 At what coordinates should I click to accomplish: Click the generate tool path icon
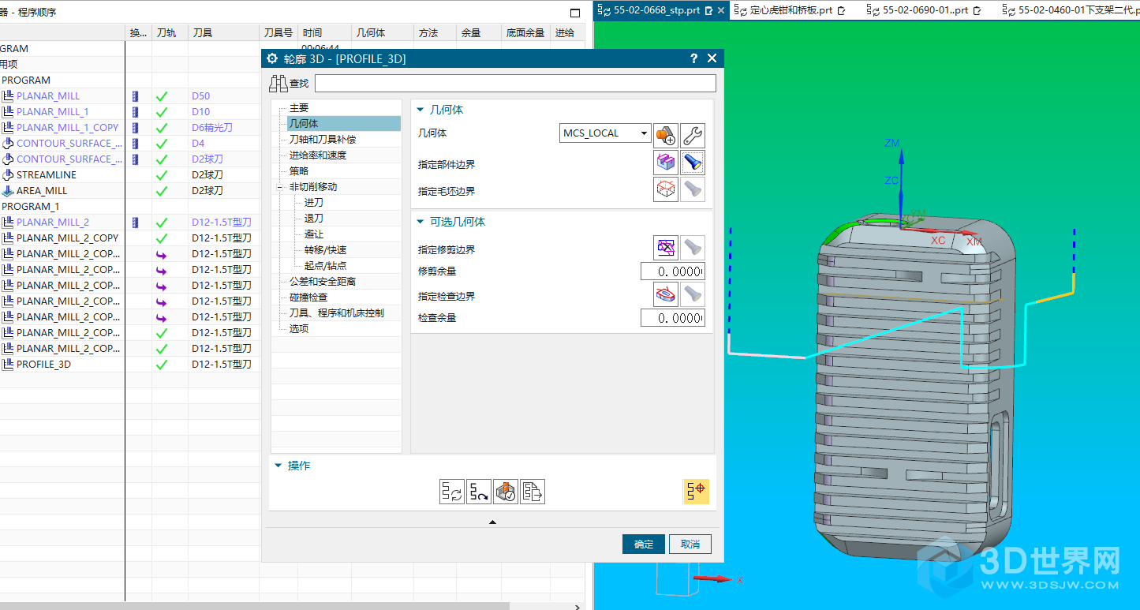click(x=452, y=492)
